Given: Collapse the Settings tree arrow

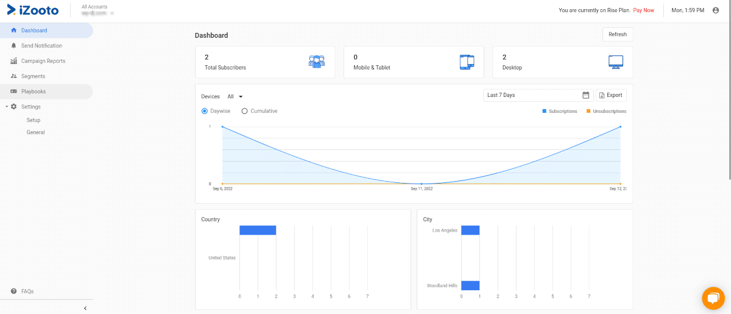Looking at the screenshot, I should click(7, 107).
